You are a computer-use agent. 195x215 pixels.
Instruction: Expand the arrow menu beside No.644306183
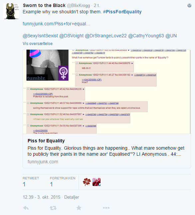(x=132, y=75)
